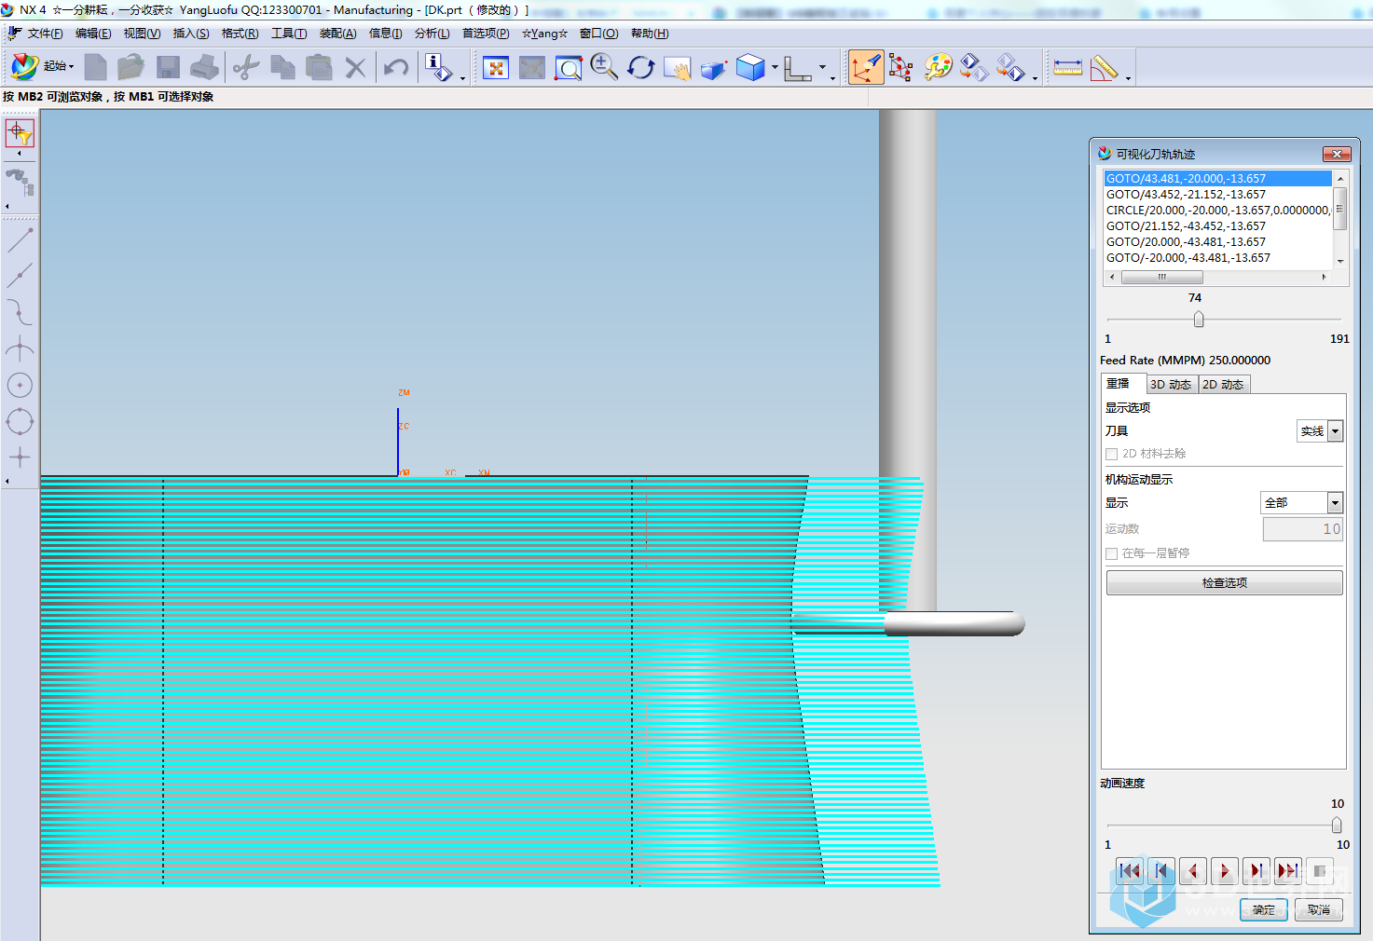The image size is (1373, 941).
Task: Click the tool path position slider thumb
Action: 1199,320
